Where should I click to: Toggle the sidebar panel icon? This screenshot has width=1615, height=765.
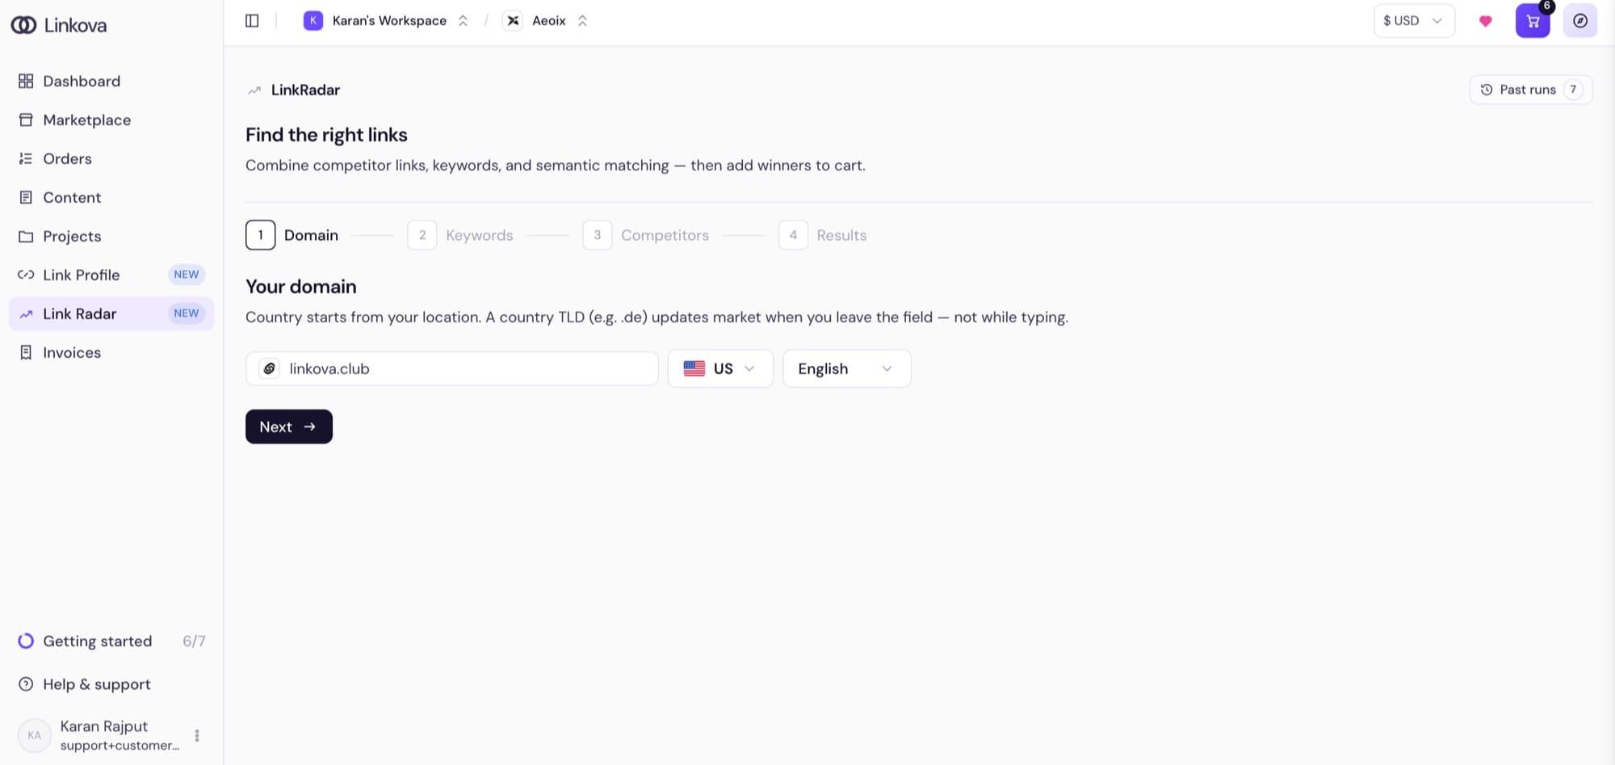point(252,21)
